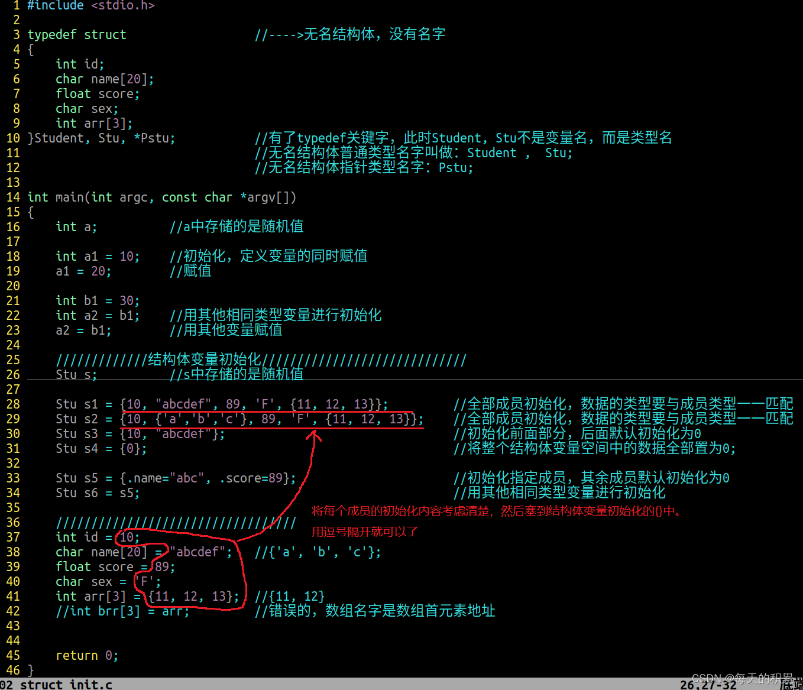Click the comment '//{11, 12}' on line 41
803x690 pixels.
(289, 597)
